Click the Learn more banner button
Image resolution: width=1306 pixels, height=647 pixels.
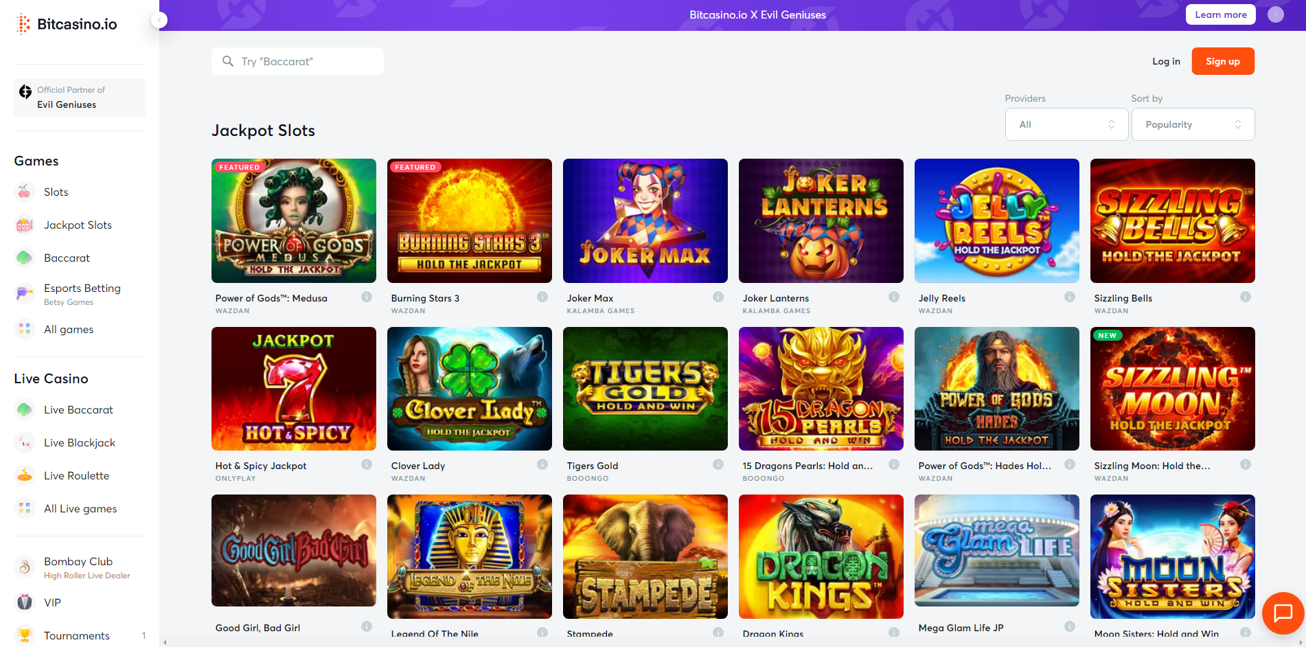[x=1220, y=14]
